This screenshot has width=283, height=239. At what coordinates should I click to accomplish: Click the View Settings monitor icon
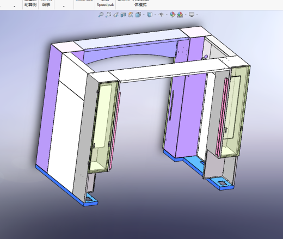192,15
